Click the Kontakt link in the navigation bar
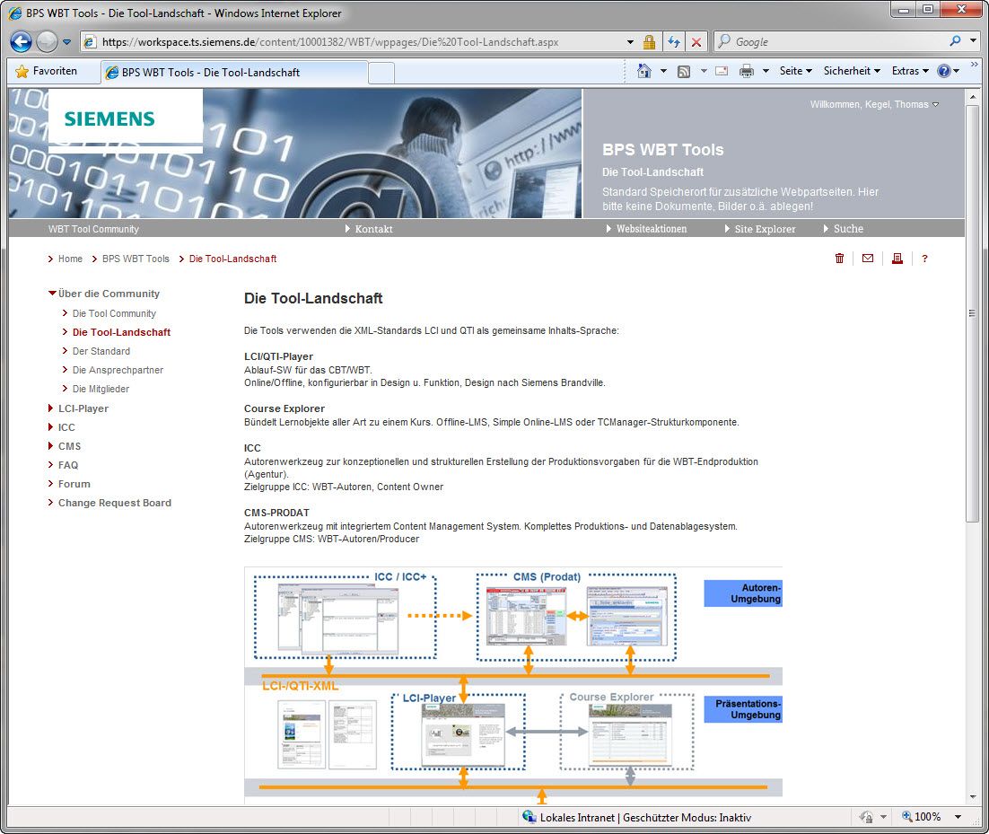The width and height of the screenshot is (989, 834). [x=373, y=229]
